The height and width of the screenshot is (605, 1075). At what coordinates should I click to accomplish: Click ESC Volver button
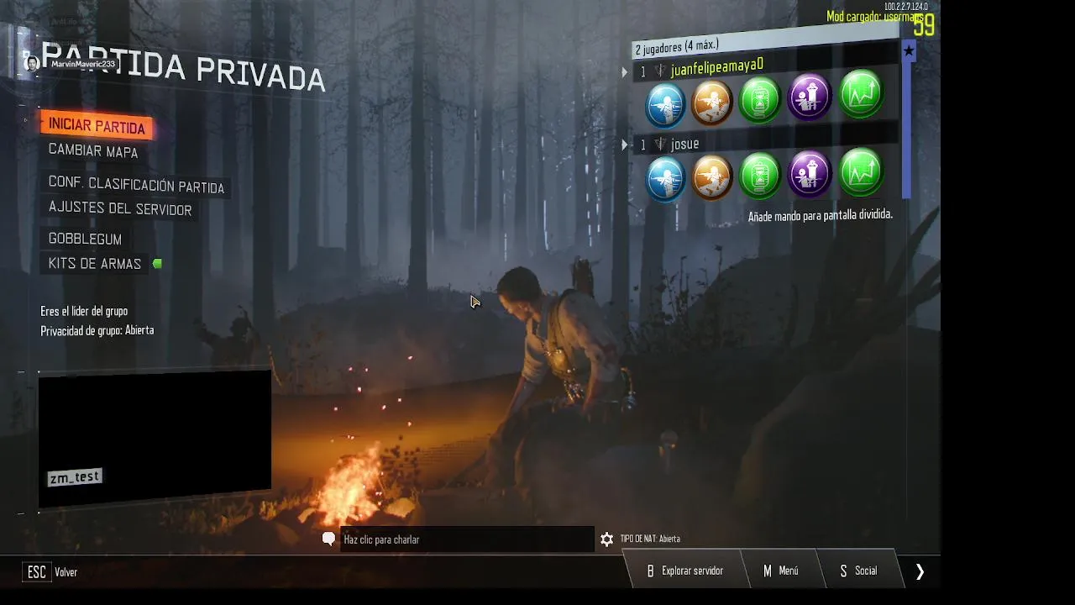point(50,572)
